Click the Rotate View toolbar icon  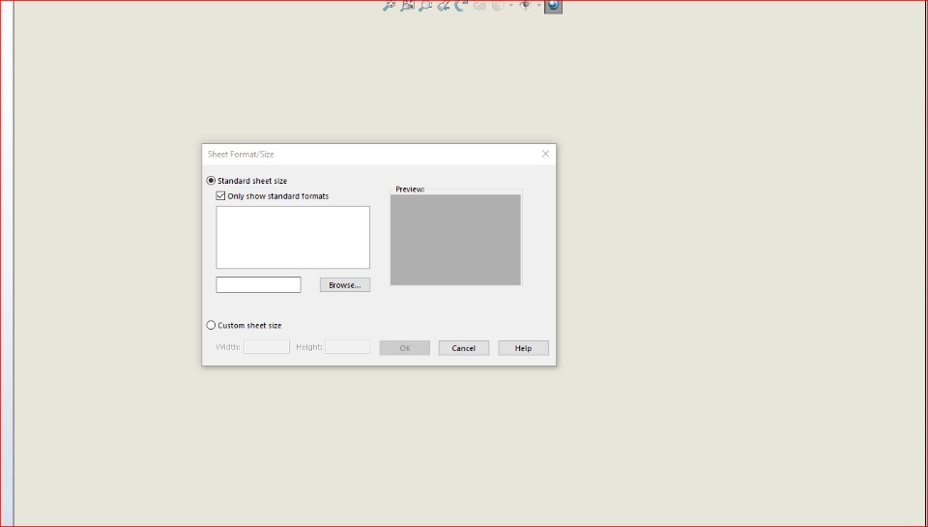(462, 6)
